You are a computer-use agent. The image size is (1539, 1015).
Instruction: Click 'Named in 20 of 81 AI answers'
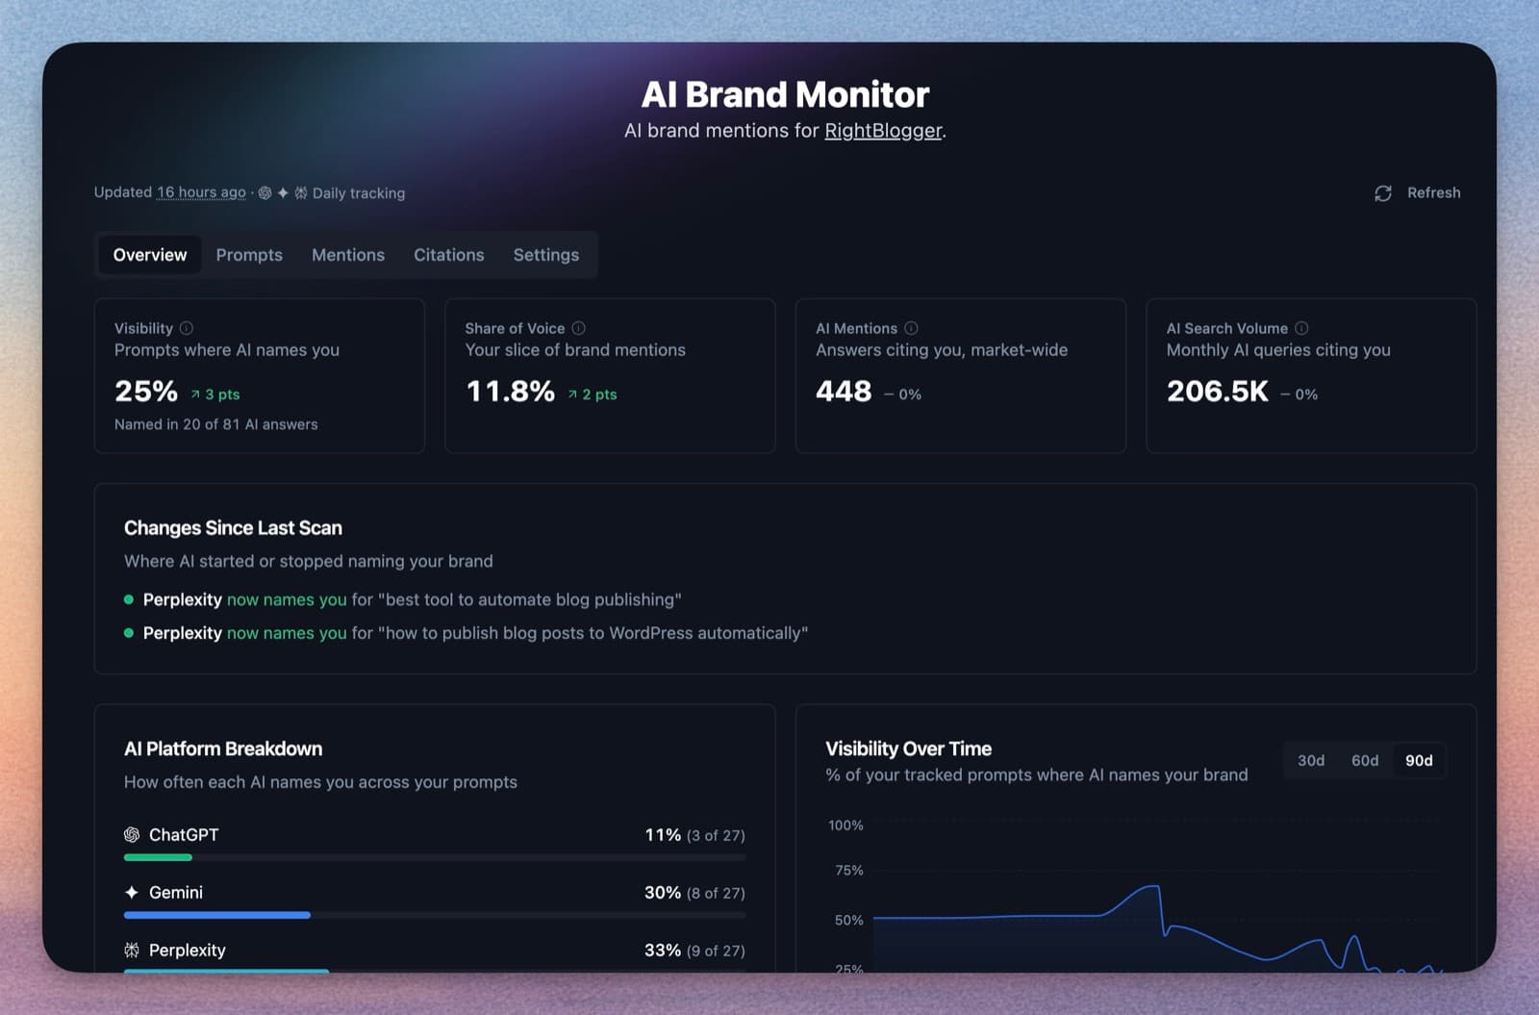(x=216, y=424)
